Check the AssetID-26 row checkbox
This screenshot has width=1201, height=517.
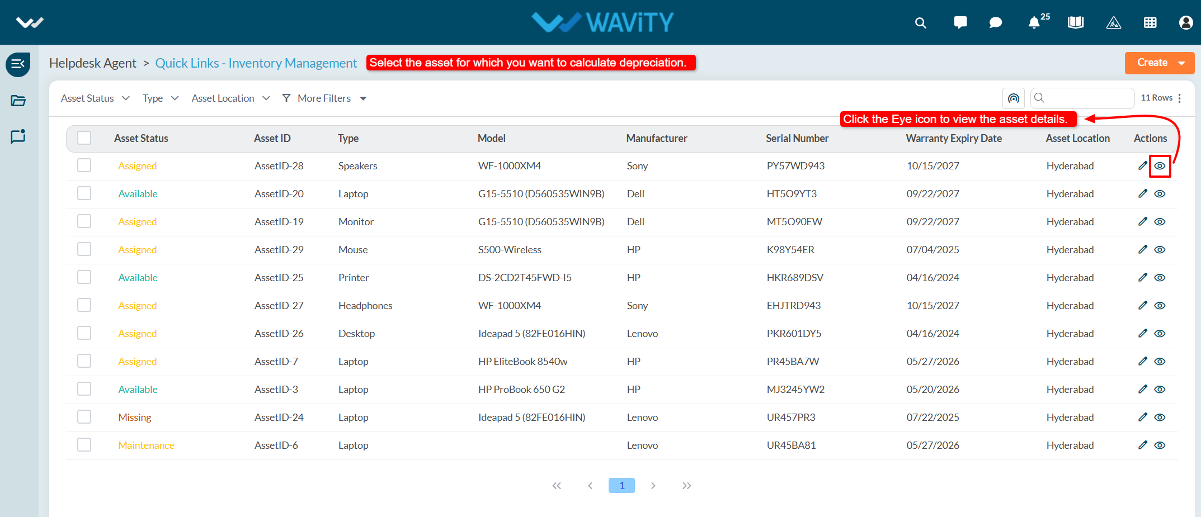84,333
